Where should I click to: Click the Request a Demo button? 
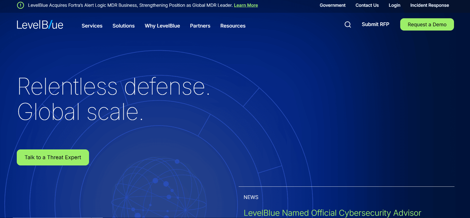[x=427, y=25]
